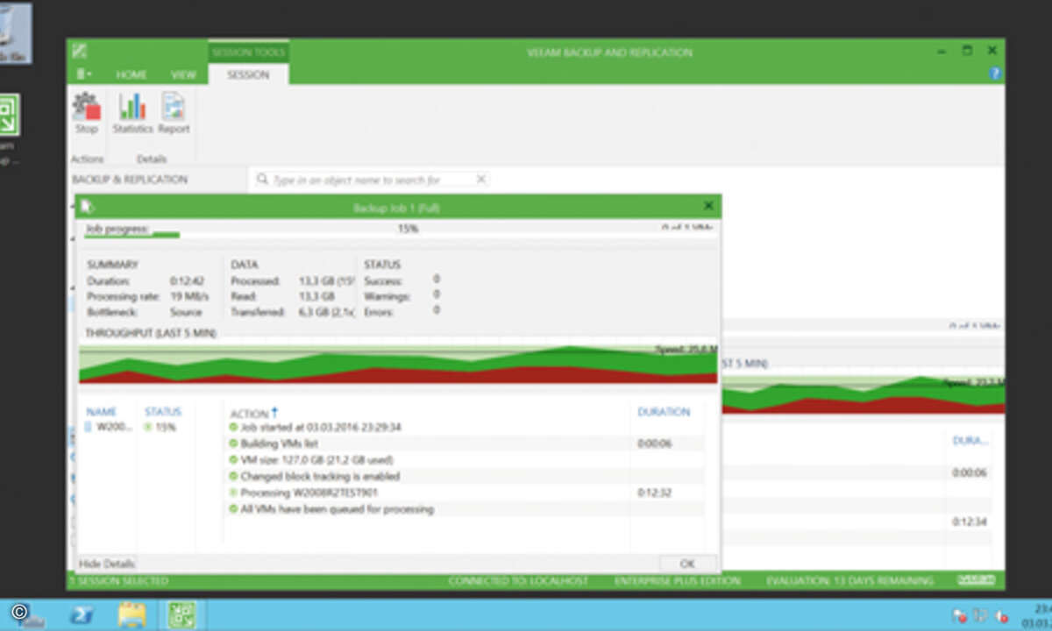This screenshot has height=631, width=1052.
Task: Click the network icon in system tray
Action: pyautogui.click(x=982, y=614)
